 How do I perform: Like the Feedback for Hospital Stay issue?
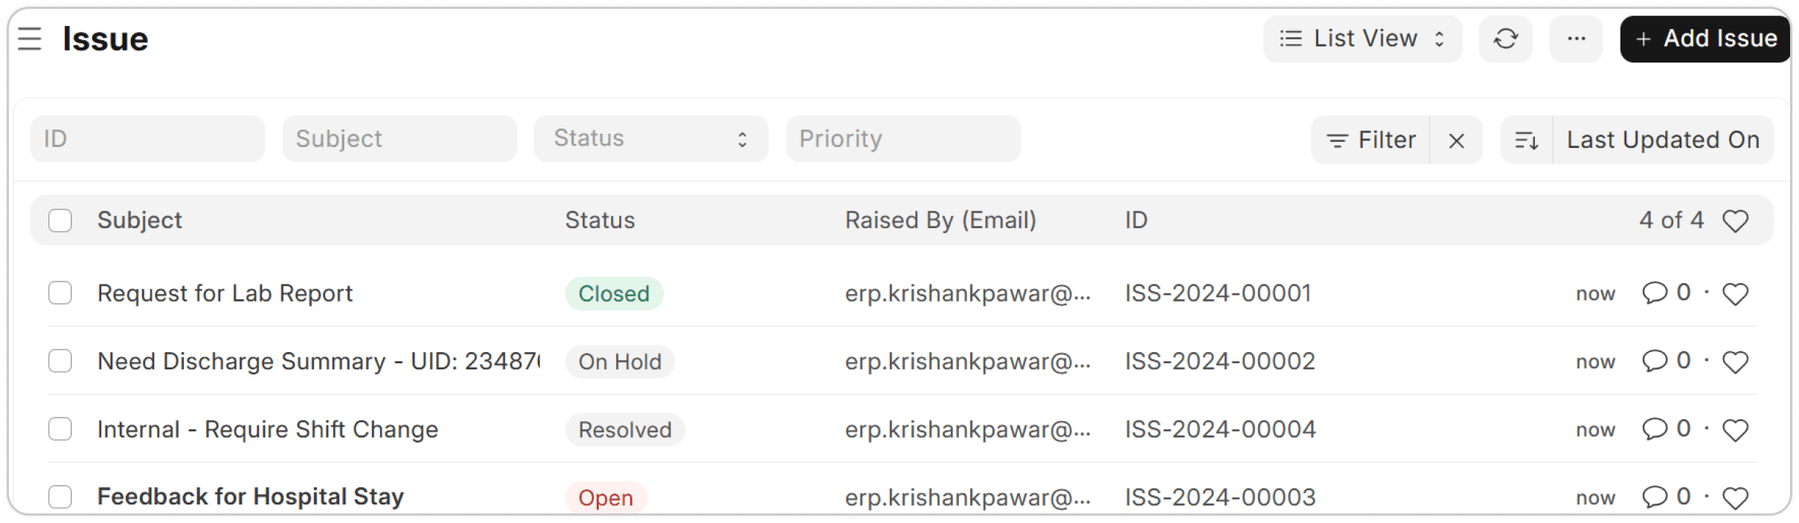click(1735, 498)
